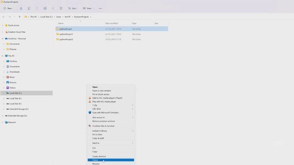This screenshot has width=294, height=165.
Task: Open the Give access to submenu
Action: tap(111, 117)
